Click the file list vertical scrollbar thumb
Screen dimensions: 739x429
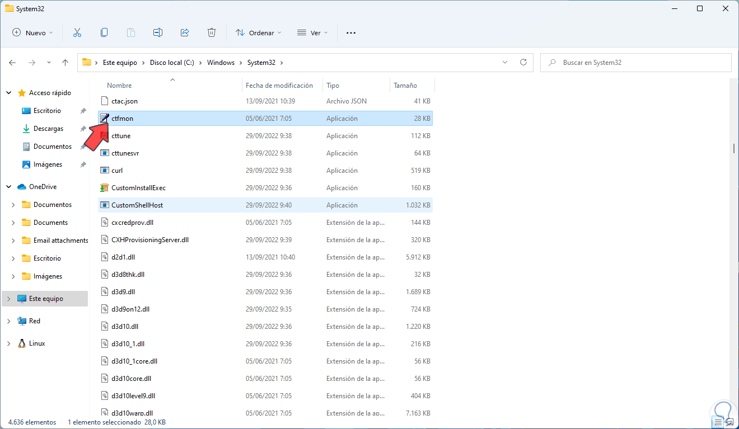point(734,148)
